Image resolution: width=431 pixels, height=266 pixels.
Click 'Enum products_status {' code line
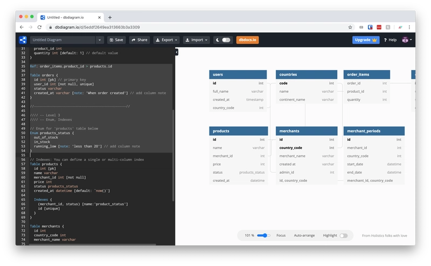pos(52,133)
